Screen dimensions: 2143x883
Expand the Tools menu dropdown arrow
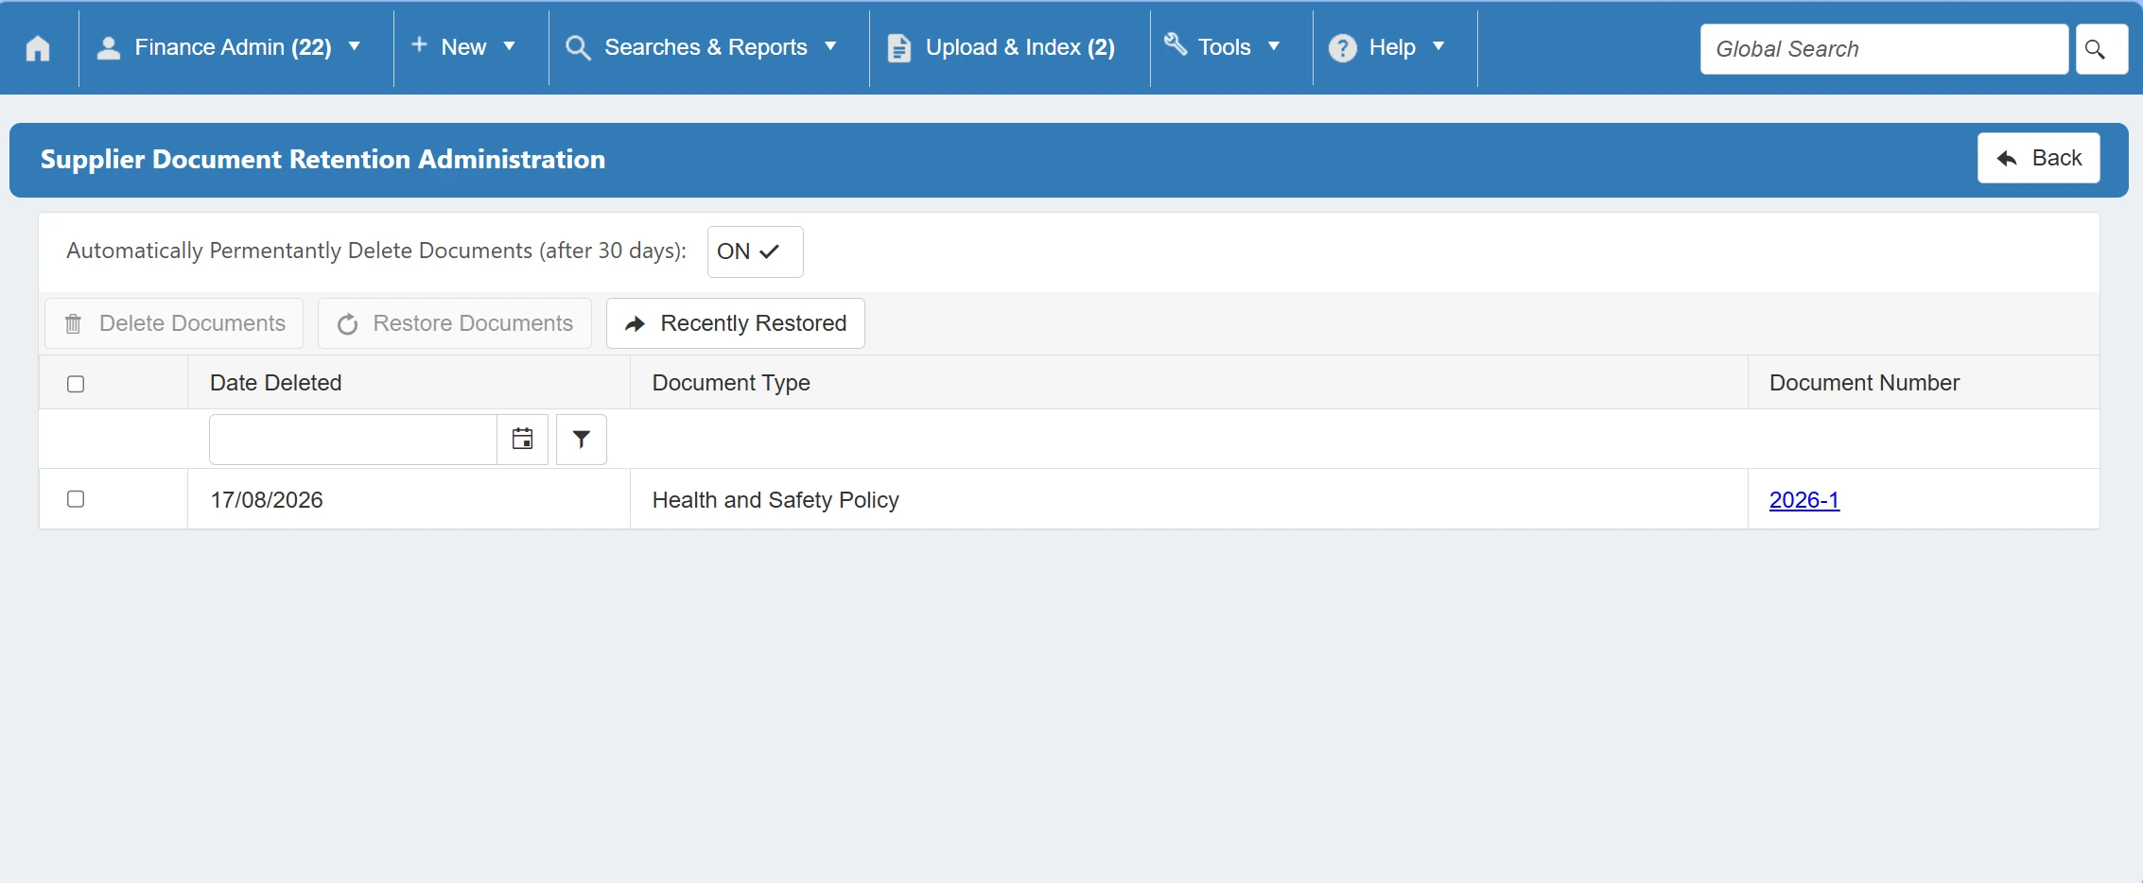tap(1274, 46)
